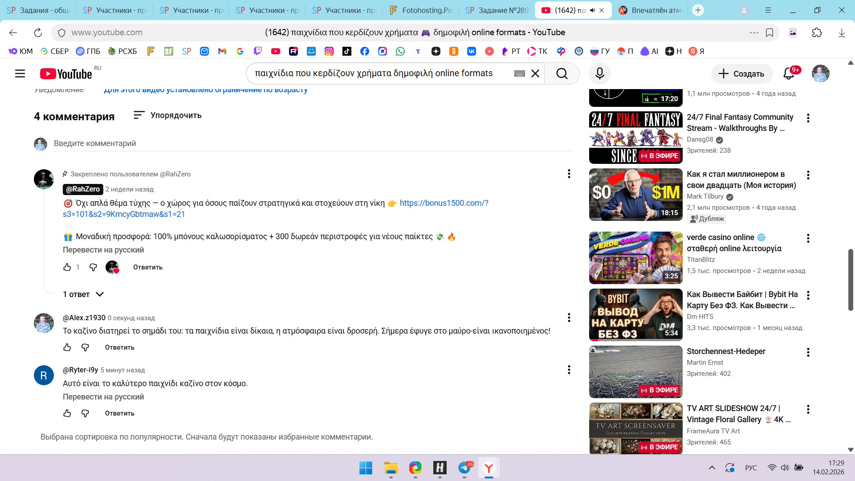855x481 pixels.
Task: Click the page vertical scrollbar thumb
Action: pyautogui.click(x=850, y=280)
